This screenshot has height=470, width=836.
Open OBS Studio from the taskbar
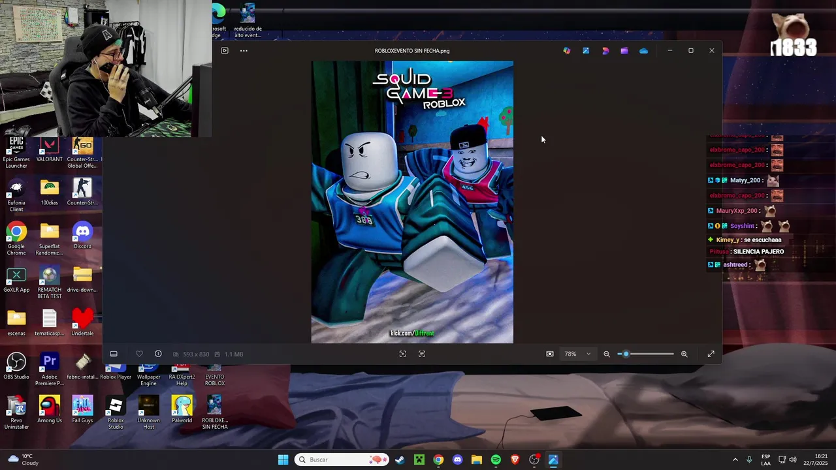click(534, 460)
